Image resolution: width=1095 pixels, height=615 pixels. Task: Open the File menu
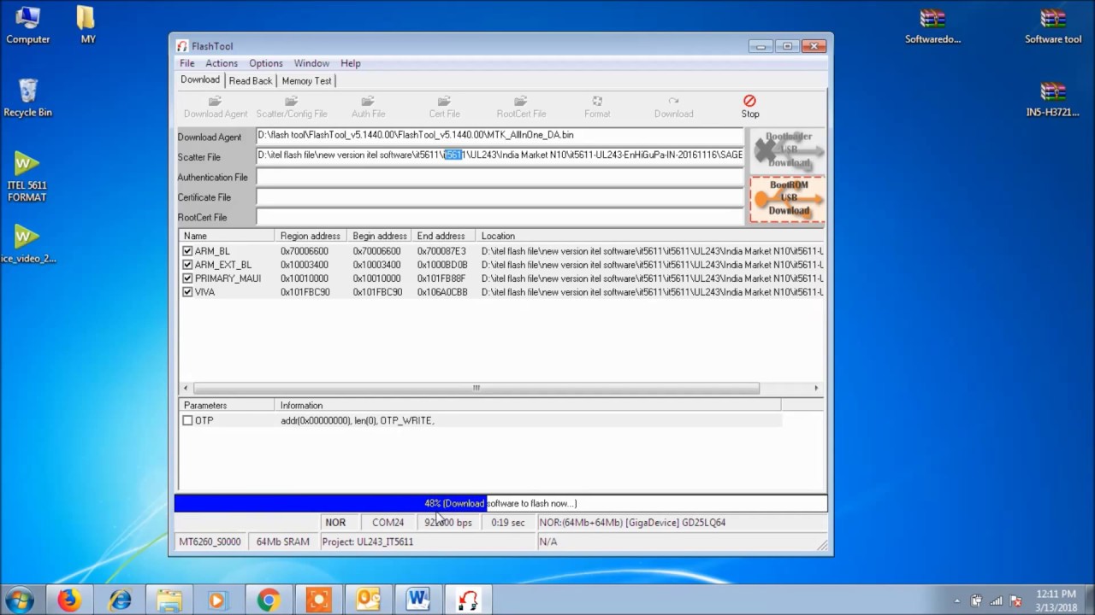click(186, 63)
